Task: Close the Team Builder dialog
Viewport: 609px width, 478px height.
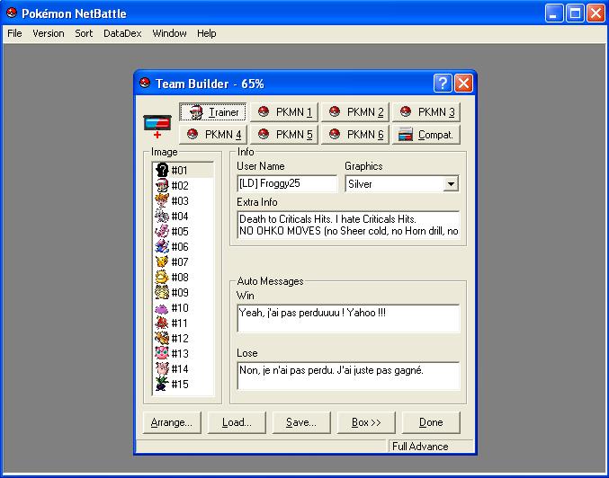Action: pos(463,83)
